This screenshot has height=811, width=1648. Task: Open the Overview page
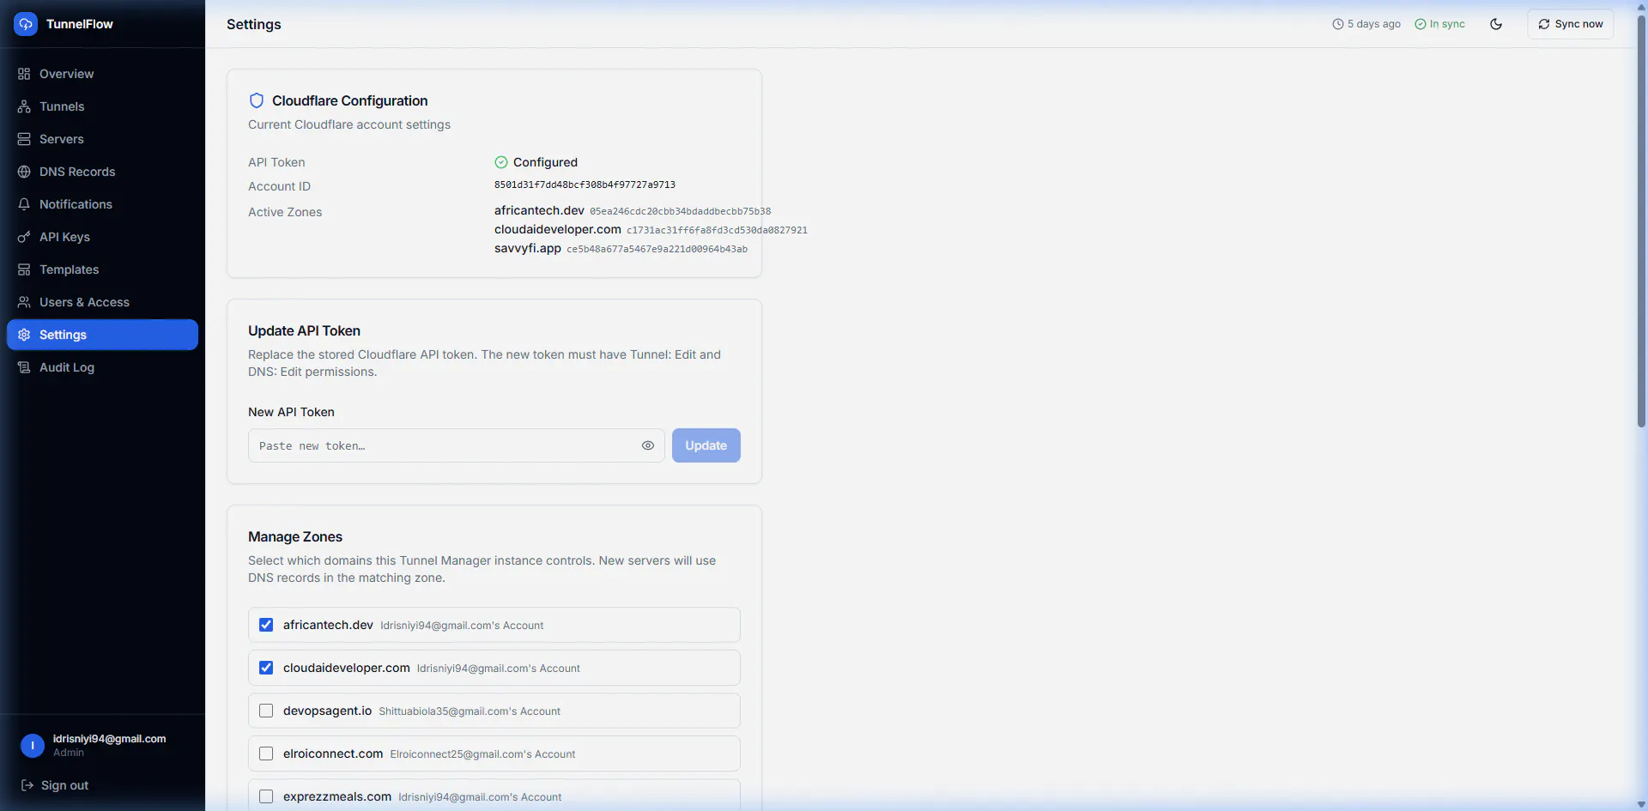pos(102,74)
